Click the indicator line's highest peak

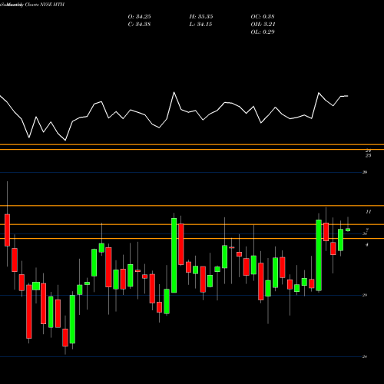point(174,92)
